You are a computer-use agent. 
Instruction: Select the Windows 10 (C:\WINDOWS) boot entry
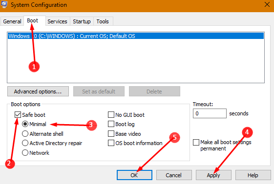coord(136,36)
